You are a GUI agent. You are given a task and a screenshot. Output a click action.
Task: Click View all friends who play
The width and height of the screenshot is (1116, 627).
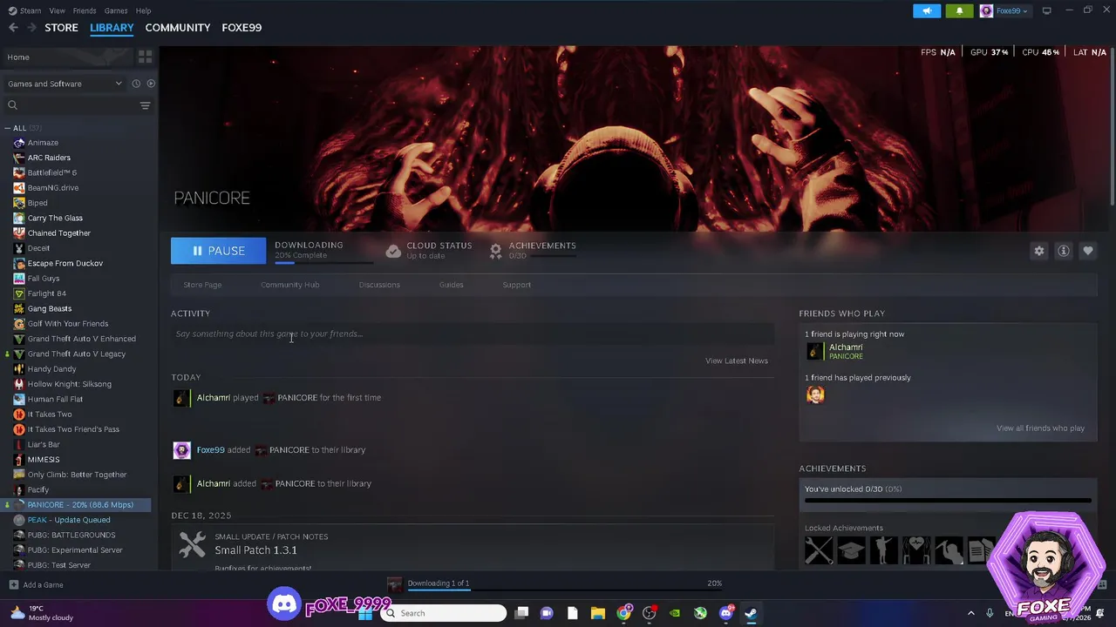[1040, 428]
